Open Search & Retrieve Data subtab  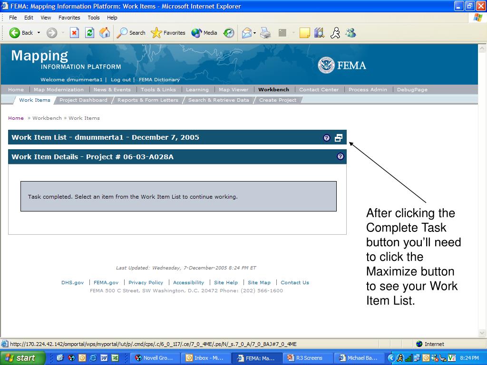[x=219, y=100]
